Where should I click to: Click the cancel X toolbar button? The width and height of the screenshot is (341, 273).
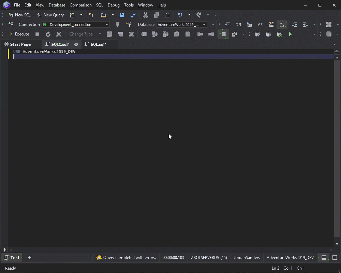tap(59, 34)
